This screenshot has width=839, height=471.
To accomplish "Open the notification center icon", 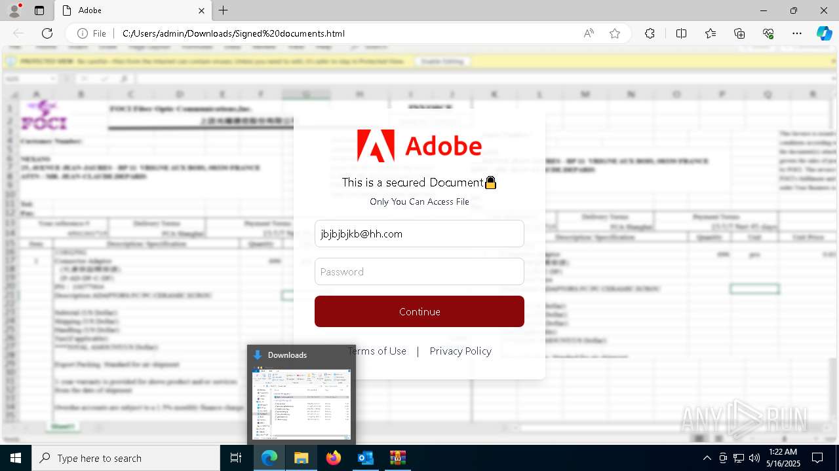I will point(817,458).
